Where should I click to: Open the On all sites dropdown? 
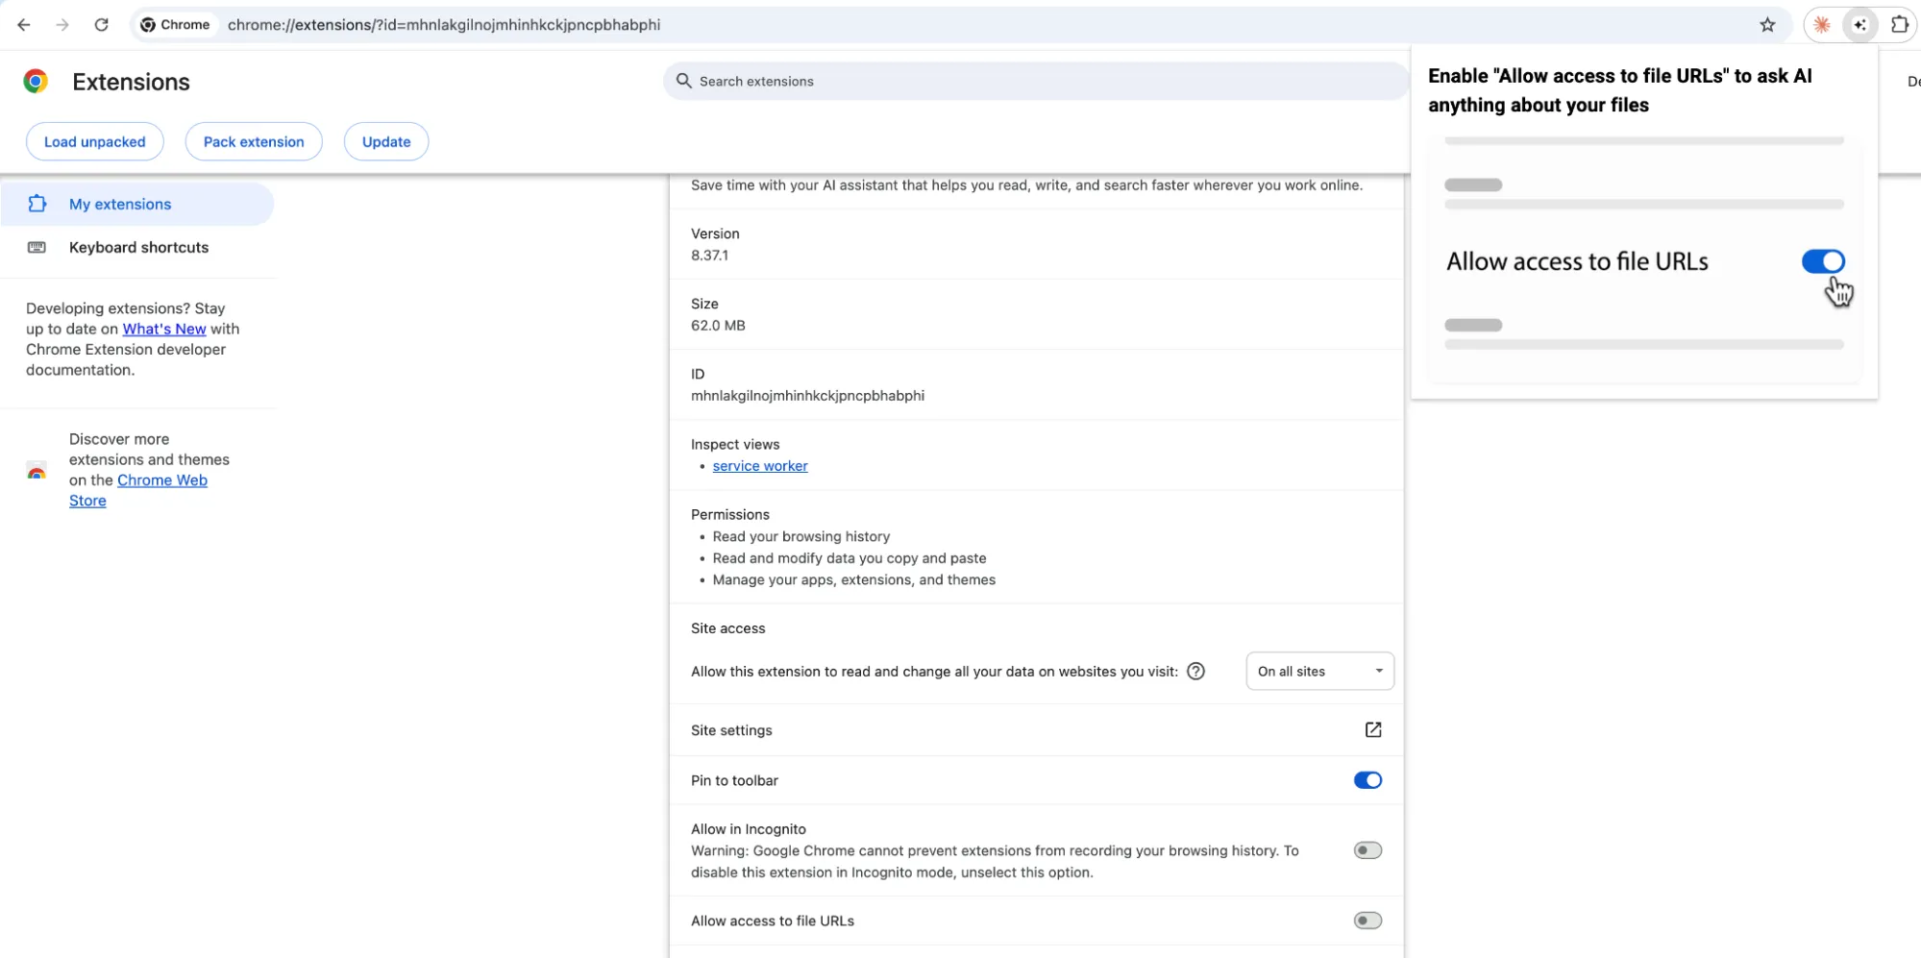click(1319, 672)
